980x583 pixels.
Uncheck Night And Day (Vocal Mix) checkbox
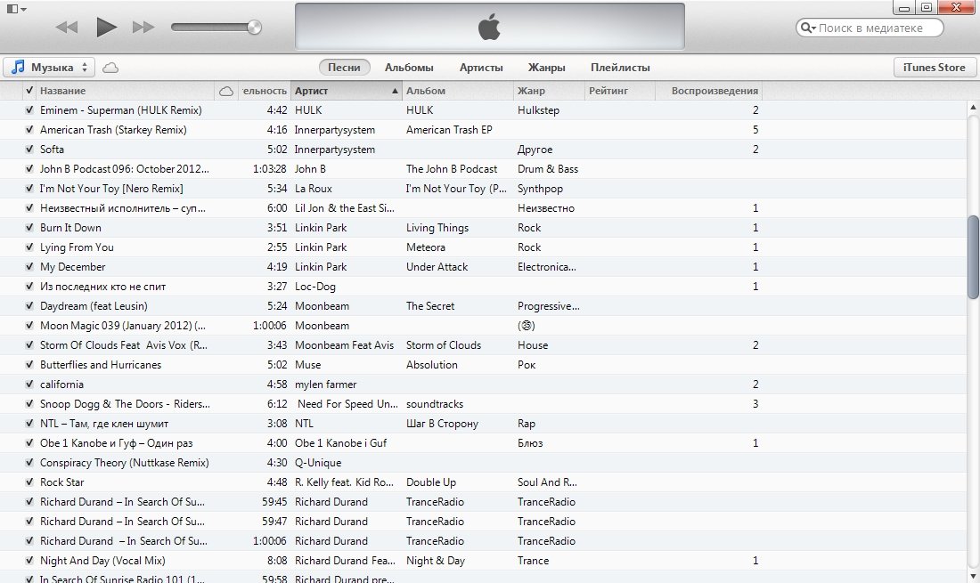[x=29, y=561]
